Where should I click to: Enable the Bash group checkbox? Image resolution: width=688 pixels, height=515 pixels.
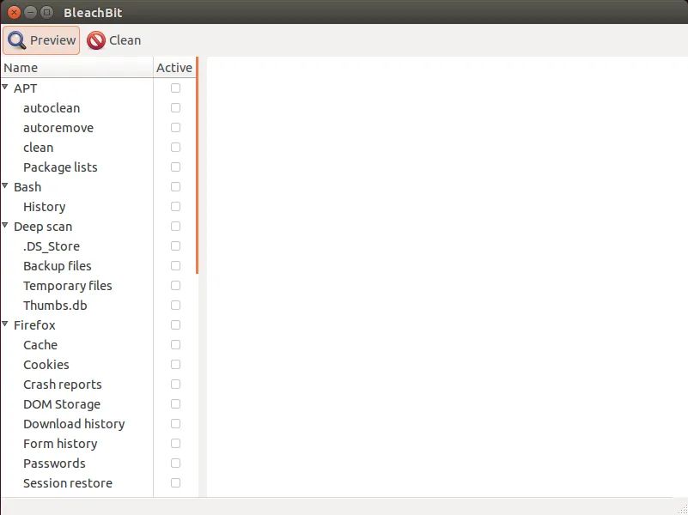pyautogui.click(x=175, y=187)
